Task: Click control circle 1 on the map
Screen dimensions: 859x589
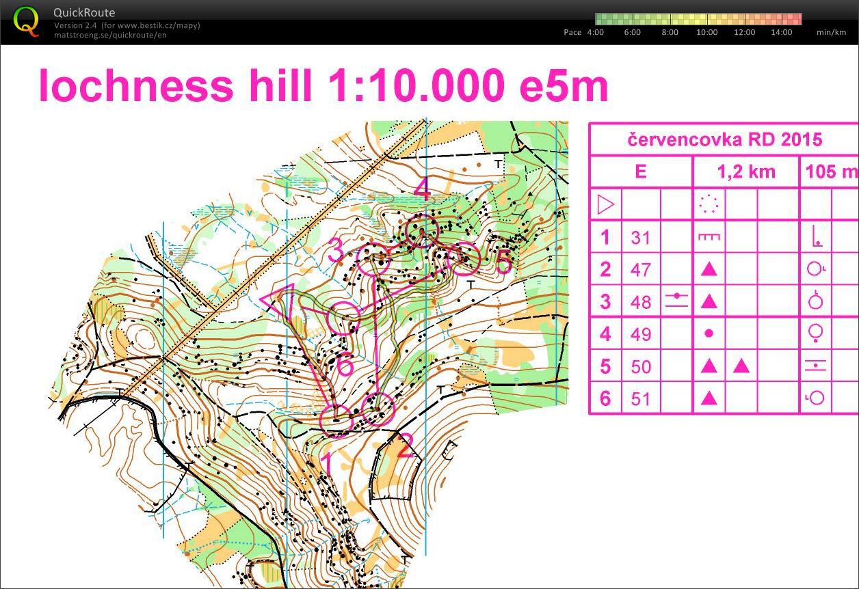Action: click(x=336, y=419)
